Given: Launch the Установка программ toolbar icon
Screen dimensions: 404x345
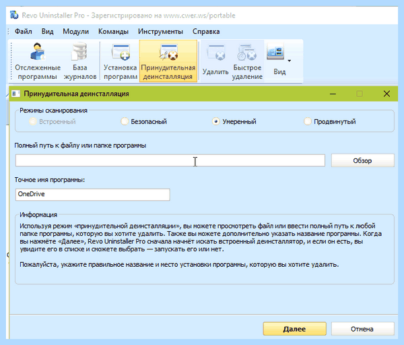Looking at the screenshot, I should tap(120, 61).
